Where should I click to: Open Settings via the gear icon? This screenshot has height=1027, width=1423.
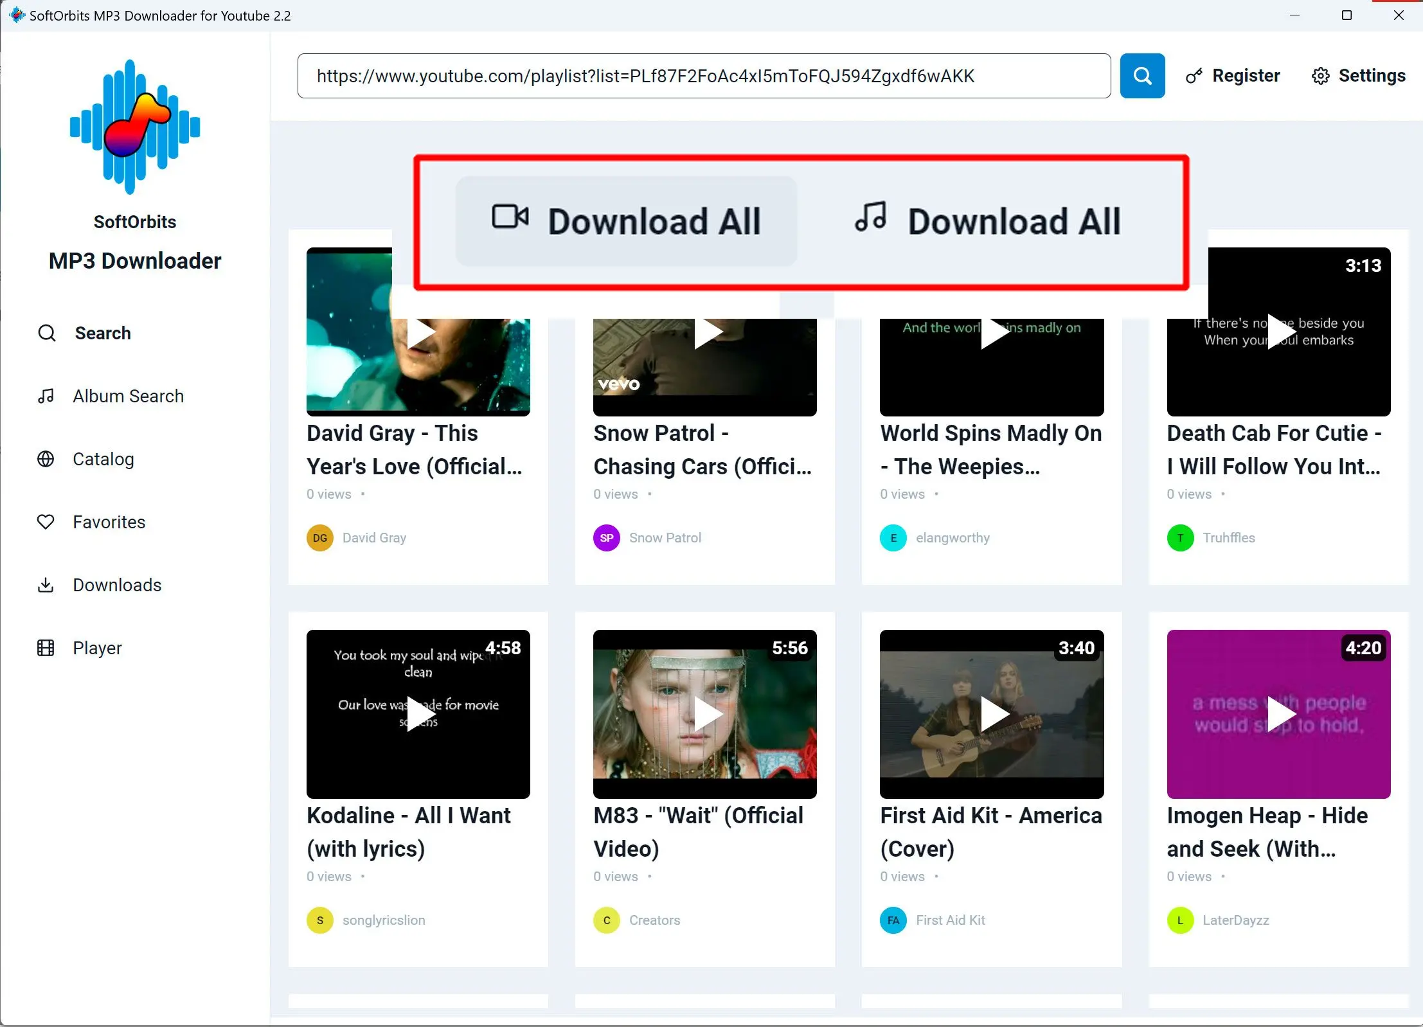click(x=1320, y=76)
